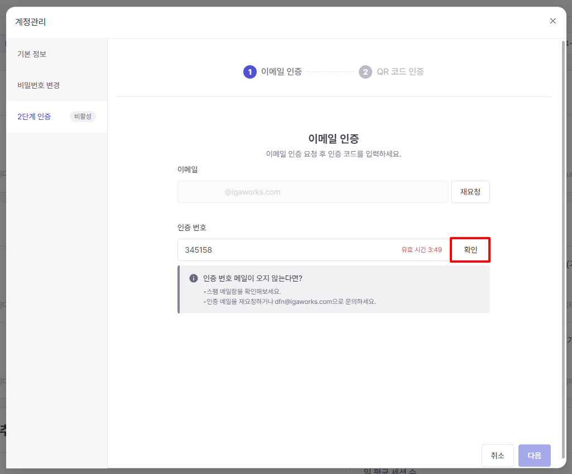Click the step 2 number circle

point(366,72)
